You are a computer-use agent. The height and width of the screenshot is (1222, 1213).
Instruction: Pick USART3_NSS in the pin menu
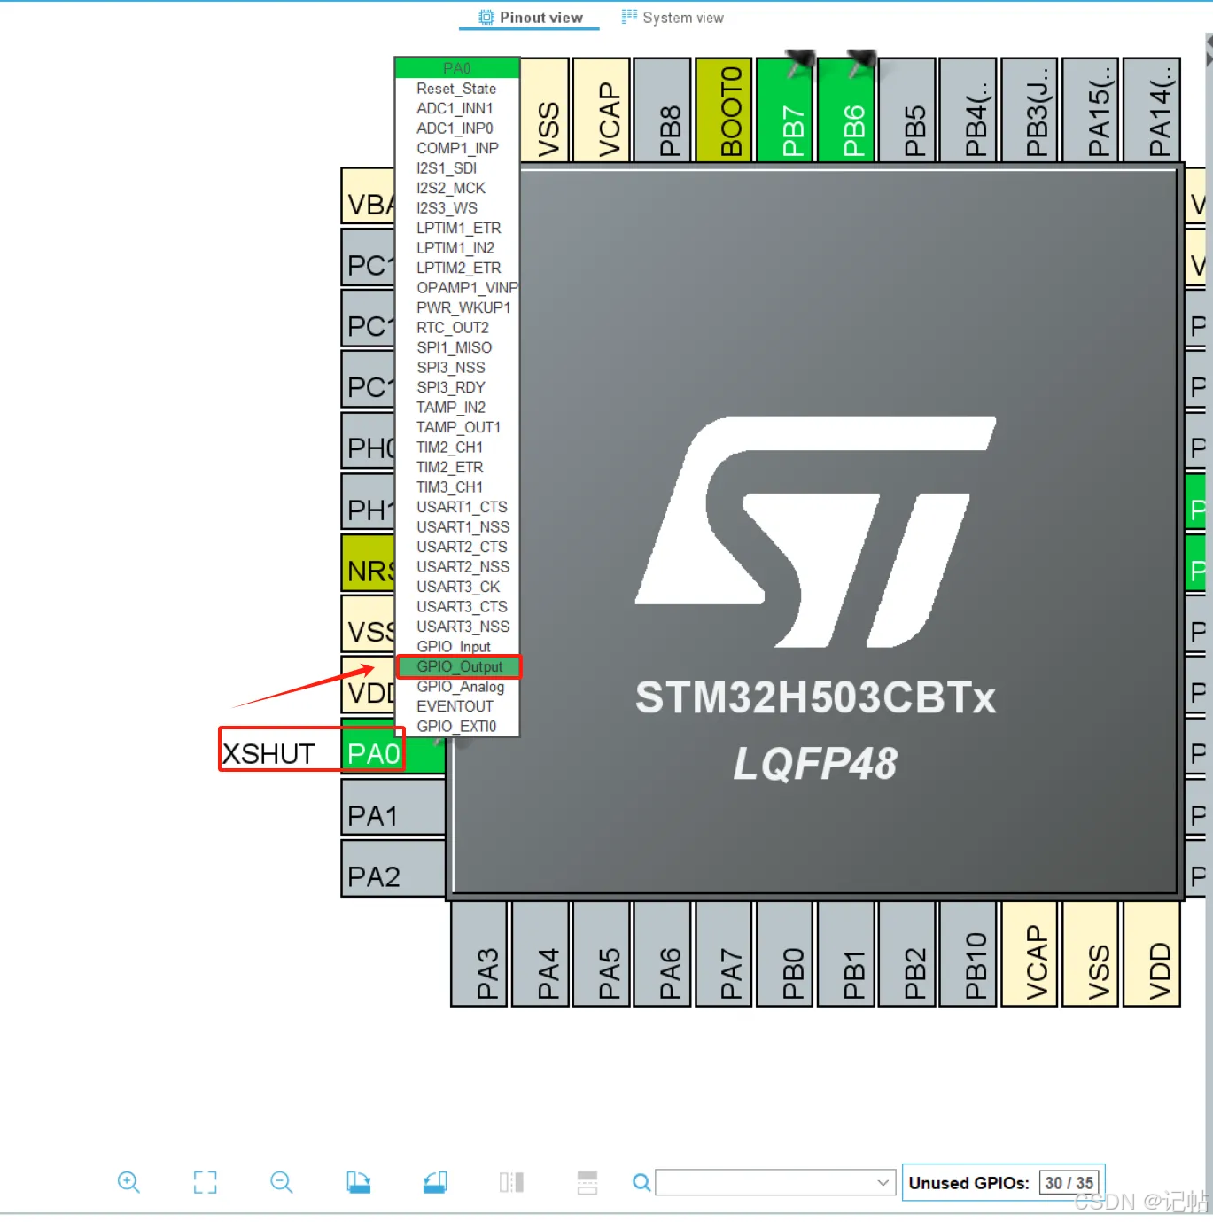coord(456,627)
